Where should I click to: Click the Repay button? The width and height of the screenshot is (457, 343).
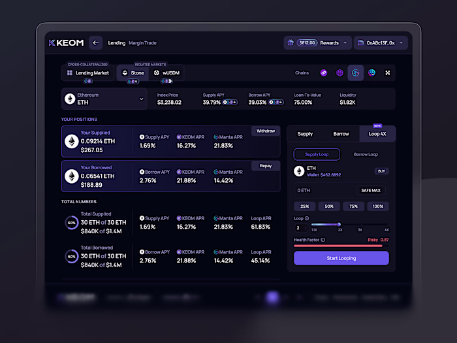point(266,166)
